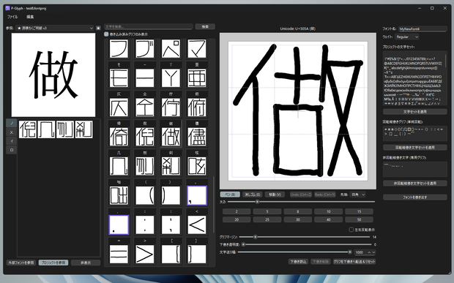
Task: Set brush thickness with the 15 button
Action: 359,211
